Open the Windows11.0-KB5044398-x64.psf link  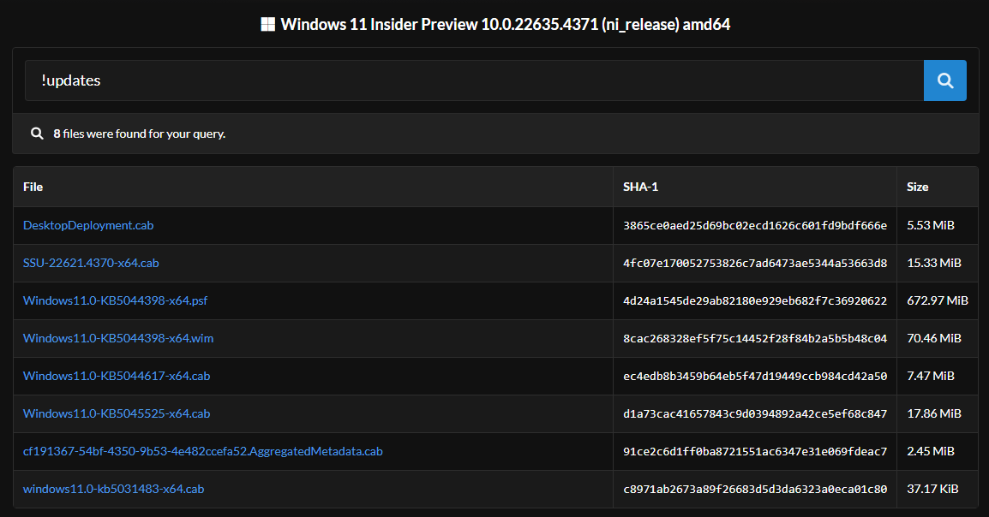pos(116,301)
